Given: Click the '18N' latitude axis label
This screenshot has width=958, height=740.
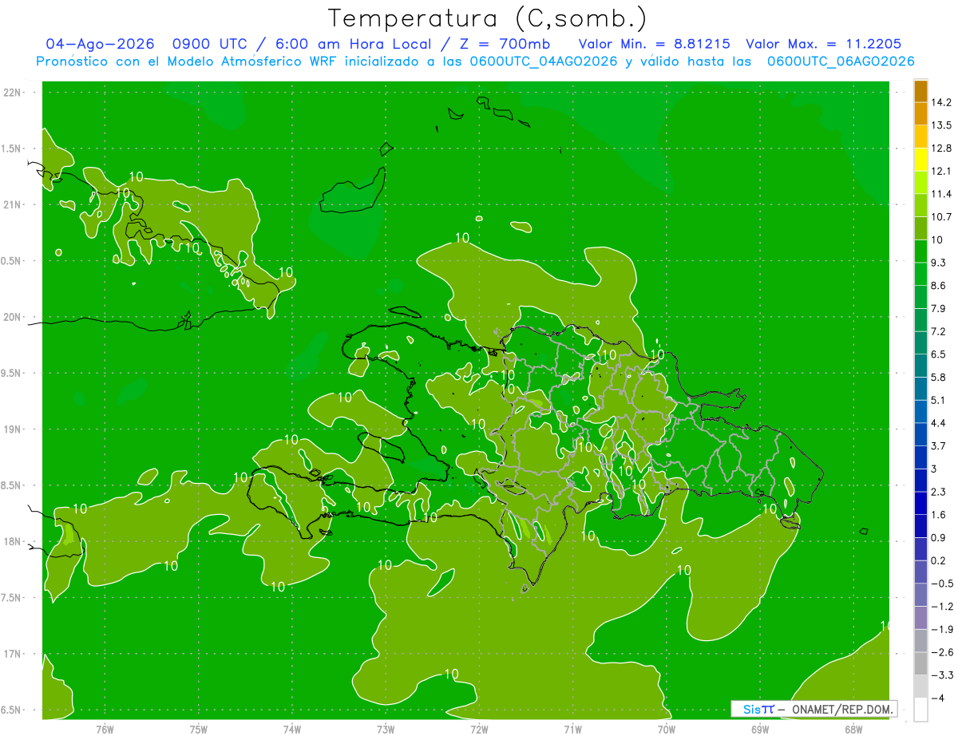Looking at the screenshot, I should point(13,541).
